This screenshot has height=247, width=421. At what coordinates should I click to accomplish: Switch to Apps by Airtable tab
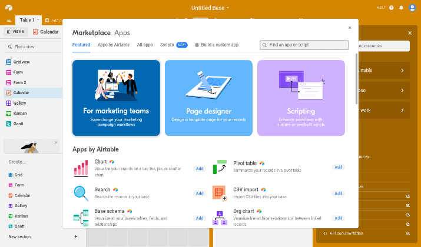coord(114,45)
